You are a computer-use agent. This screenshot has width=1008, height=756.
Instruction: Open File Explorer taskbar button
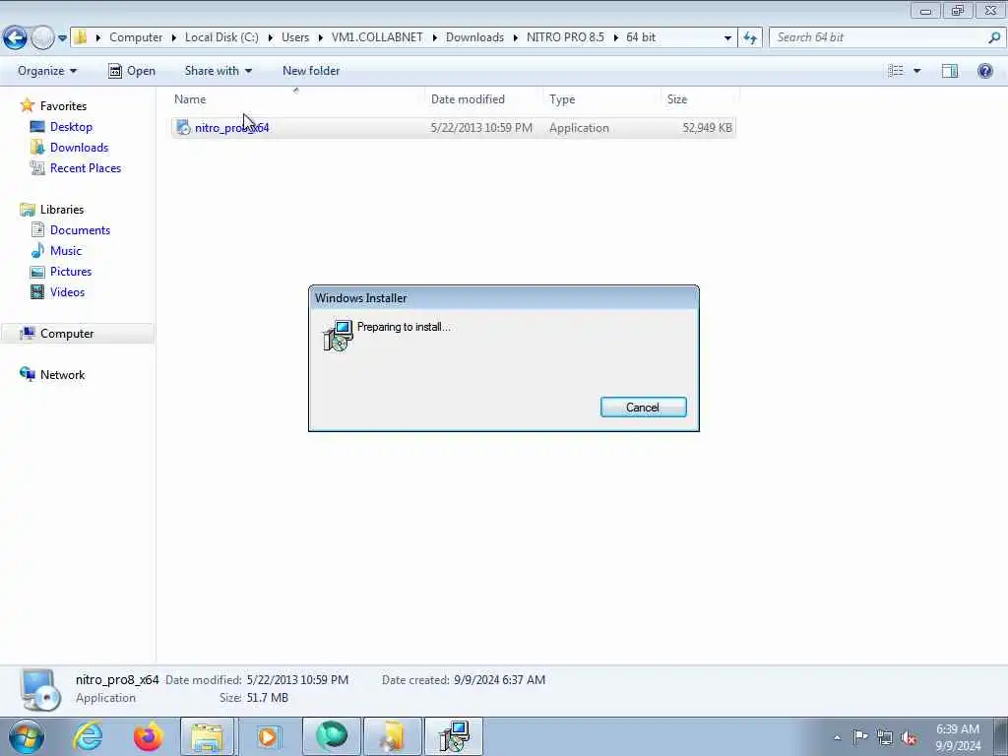pyautogui.click(x=207, y=736)
